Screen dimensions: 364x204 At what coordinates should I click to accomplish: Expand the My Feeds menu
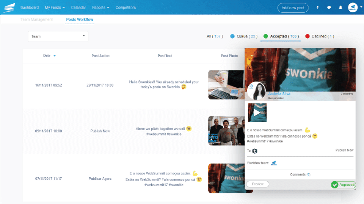(55, 8)
